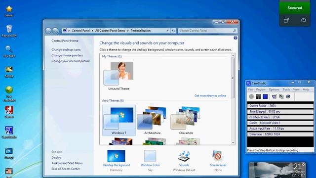Click Change your account picture link
The width and height of the screenshot is (316, 178).
(x=71, y=61)
